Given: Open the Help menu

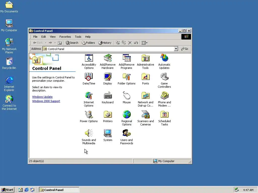Looking at the screenshot, I should point(88,37).
